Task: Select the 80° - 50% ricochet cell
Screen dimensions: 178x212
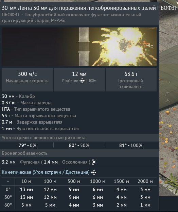Action: click(x=79, y=145)
